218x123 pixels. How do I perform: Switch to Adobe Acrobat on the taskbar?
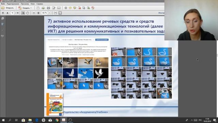click(x=64, y=120)
